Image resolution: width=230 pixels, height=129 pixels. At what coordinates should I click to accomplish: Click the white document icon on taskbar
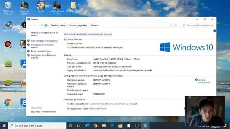pyautogui.click(x=129, y=126)
